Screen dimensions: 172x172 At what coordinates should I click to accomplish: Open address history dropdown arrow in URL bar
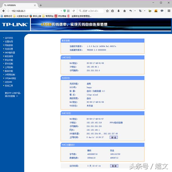tap(61, 11)
